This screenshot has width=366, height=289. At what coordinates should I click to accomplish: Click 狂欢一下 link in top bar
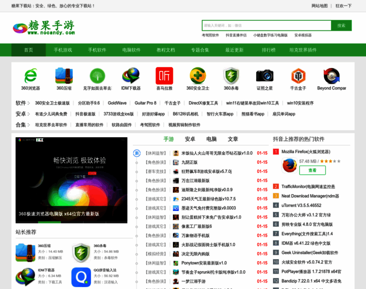(x=343, y=6)
